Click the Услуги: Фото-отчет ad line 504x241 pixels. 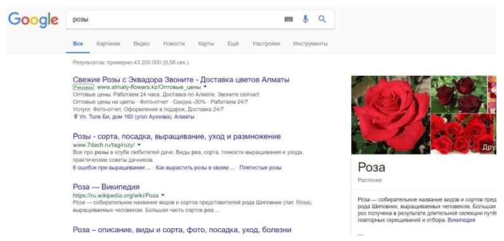[148, 109]
